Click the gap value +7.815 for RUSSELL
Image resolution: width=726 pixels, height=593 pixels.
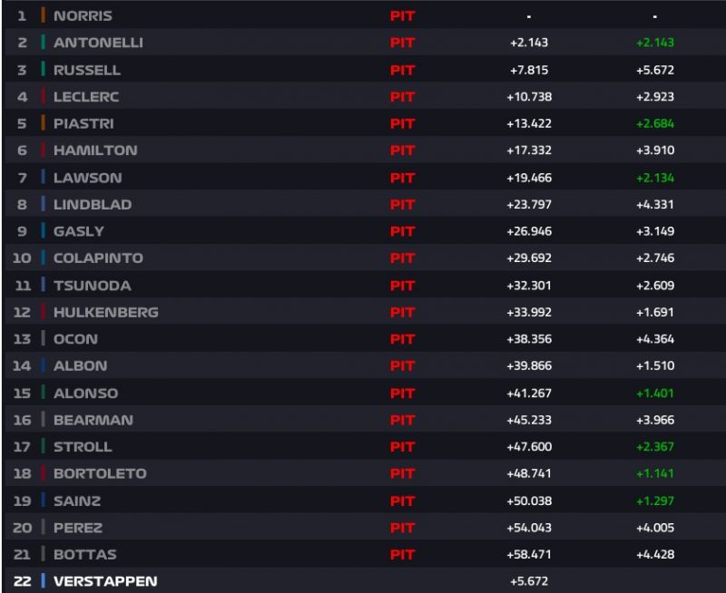[529, 70]
